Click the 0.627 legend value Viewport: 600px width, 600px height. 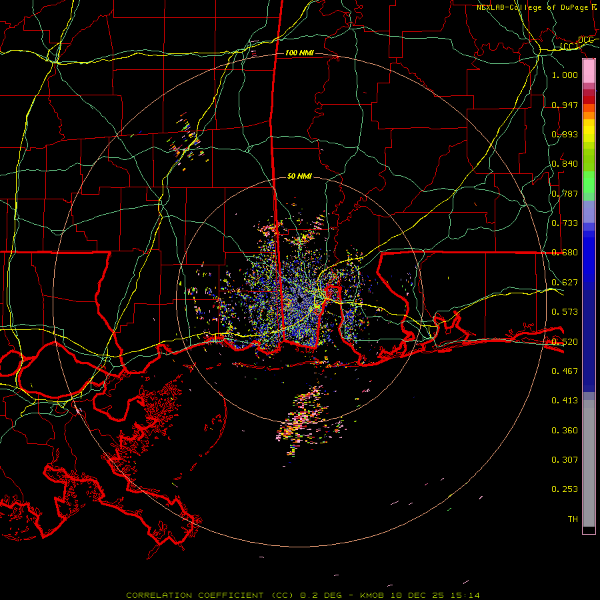pyautogui.click(x=565, y=283)
